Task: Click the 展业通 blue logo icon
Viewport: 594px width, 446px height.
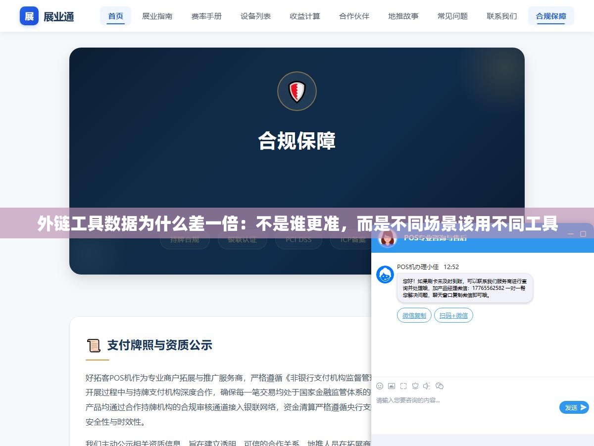Action: (x=29, y=16)
